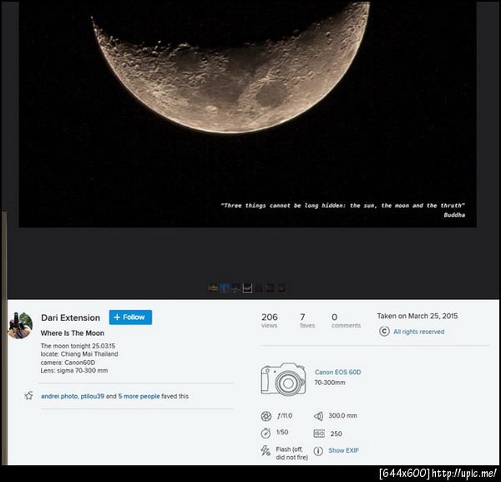This screenshot has width=501, height=482.
Task: Click the info icon beside Show EXIF
Action: click(x=318, y=451)
